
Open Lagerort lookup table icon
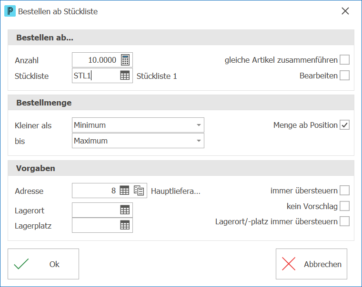pyautogui.click(x=125, y=210)
